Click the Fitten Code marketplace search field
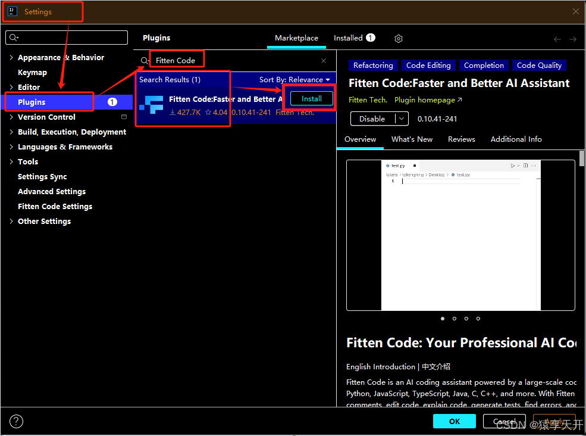586x436 pixels. (236, 61)
